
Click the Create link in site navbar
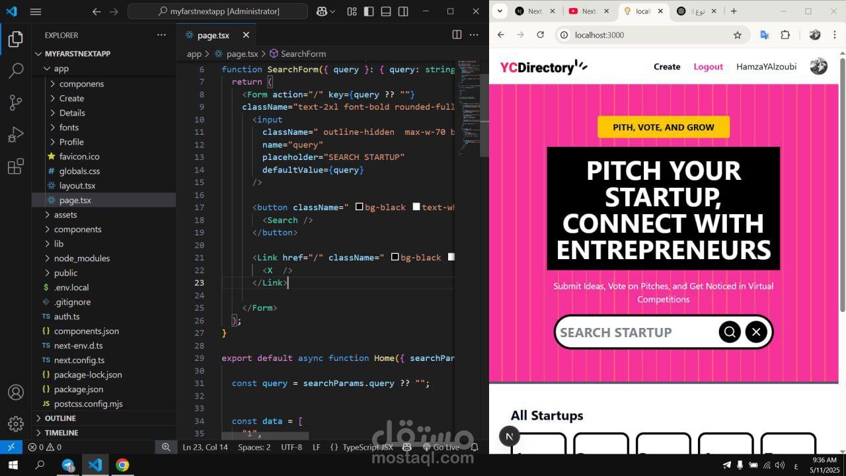tap(667, 67)
